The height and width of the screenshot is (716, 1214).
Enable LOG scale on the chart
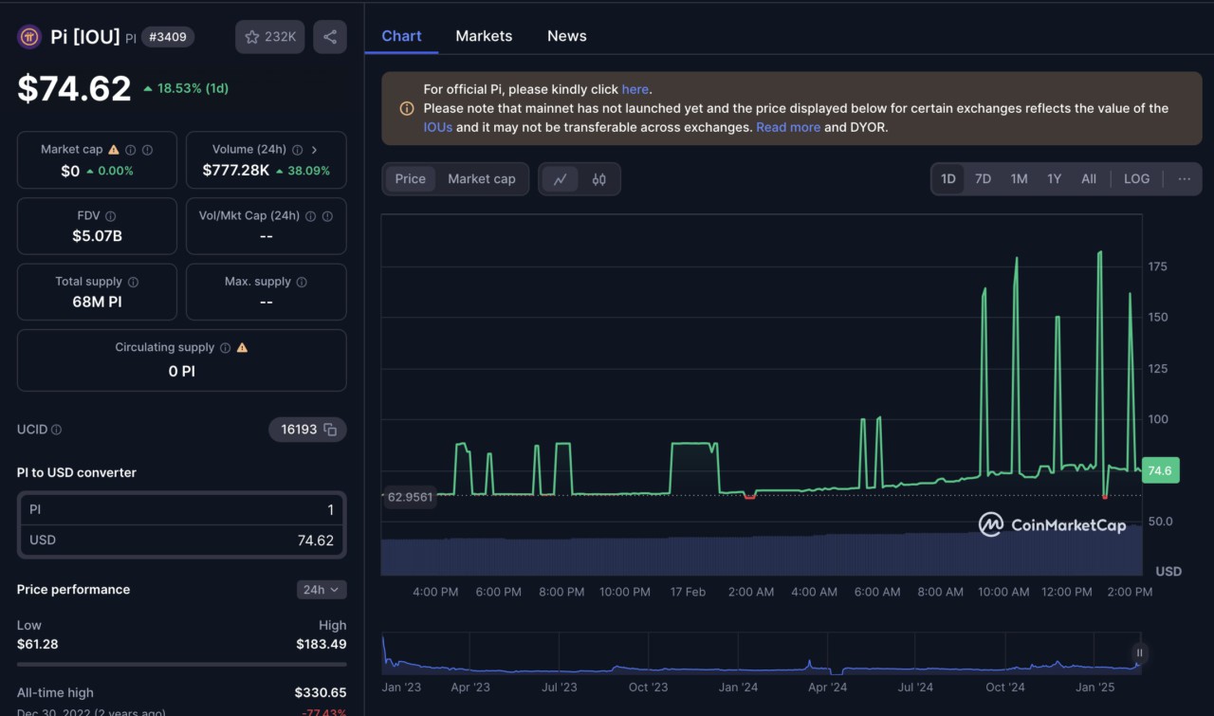1136,178
